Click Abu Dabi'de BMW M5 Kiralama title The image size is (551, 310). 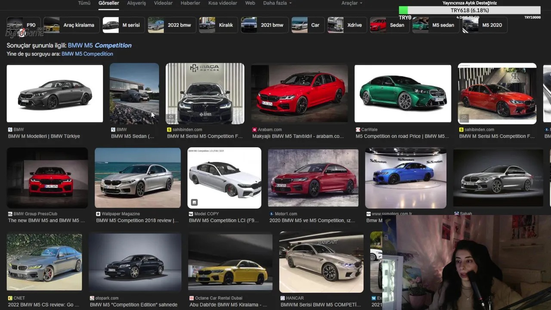(x=228, y=305)
